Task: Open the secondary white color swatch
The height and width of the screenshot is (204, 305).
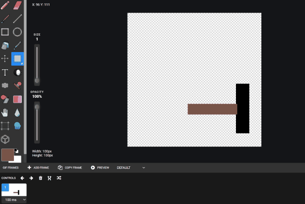Action: click(18, 159)
